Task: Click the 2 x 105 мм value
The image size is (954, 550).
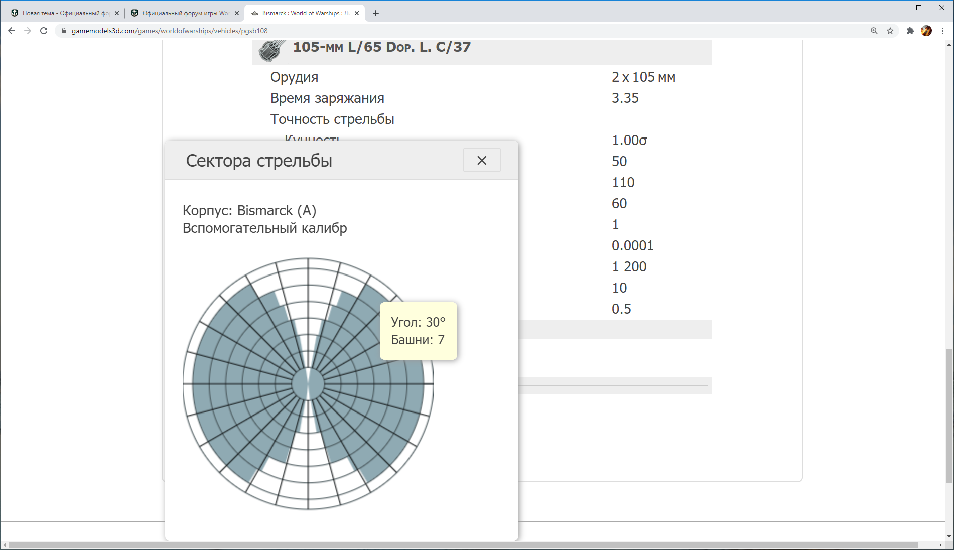Action: pos(643,77)
